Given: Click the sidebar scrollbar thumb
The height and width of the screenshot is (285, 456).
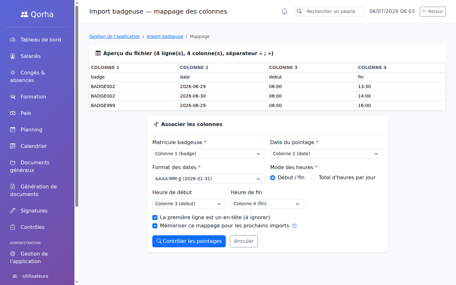Looking at the screenshot, I should tap(77, 106).
